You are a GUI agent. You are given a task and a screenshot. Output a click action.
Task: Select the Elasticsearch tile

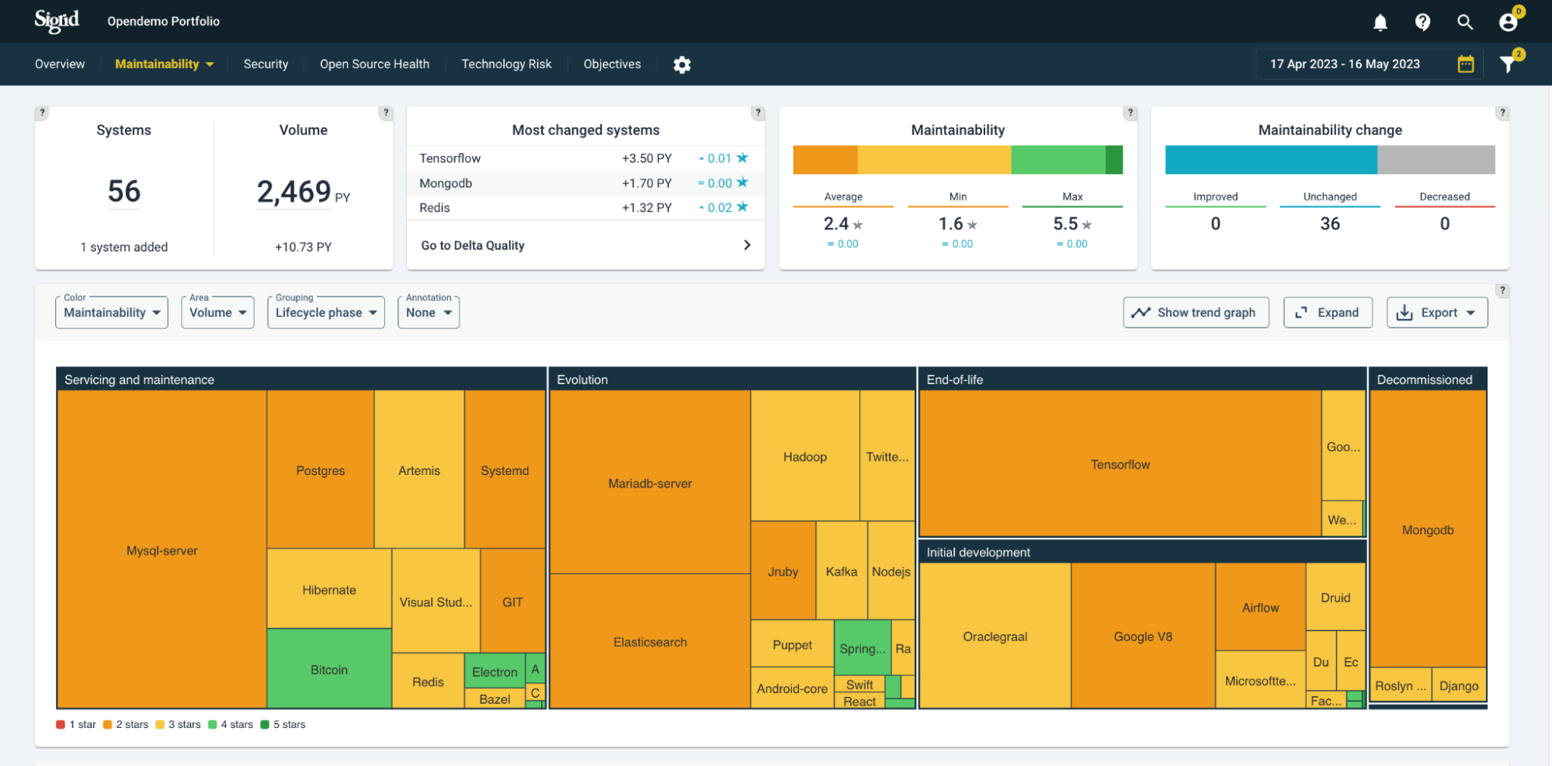click(x=650, y=642)
